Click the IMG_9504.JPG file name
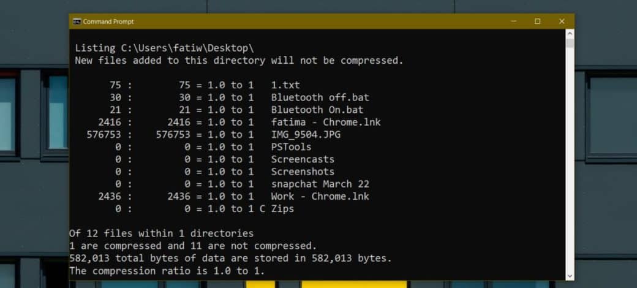The height and width of the screenshot is (288, 637). [306, 134]
